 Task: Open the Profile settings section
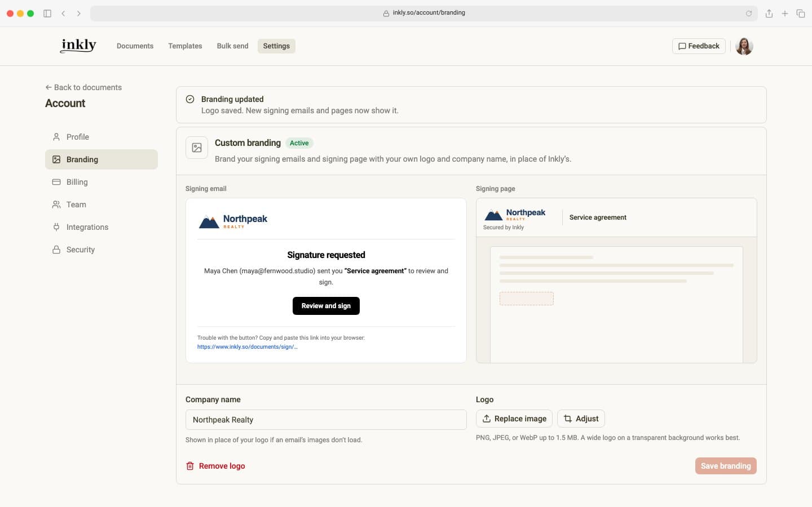click(101, 137)
